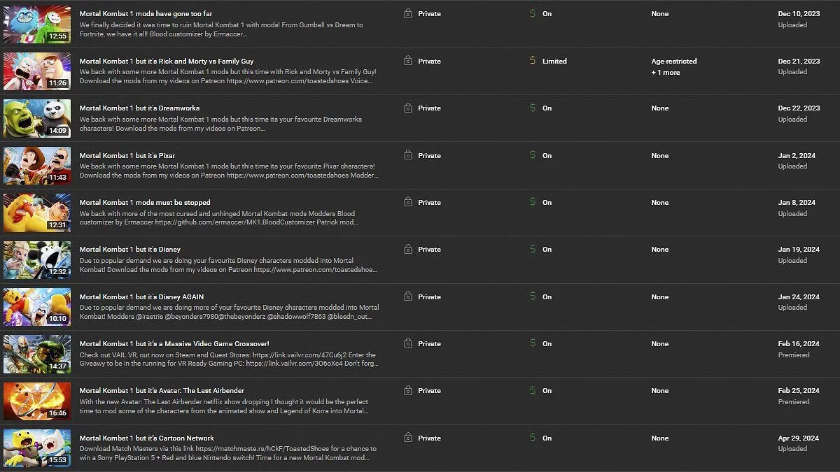Viewport: 840px width, 472px height.
Task: Click the Private lock icon for Mortal Kombat 1 but it's Disney AGAIN
Action: click(408, 296)
